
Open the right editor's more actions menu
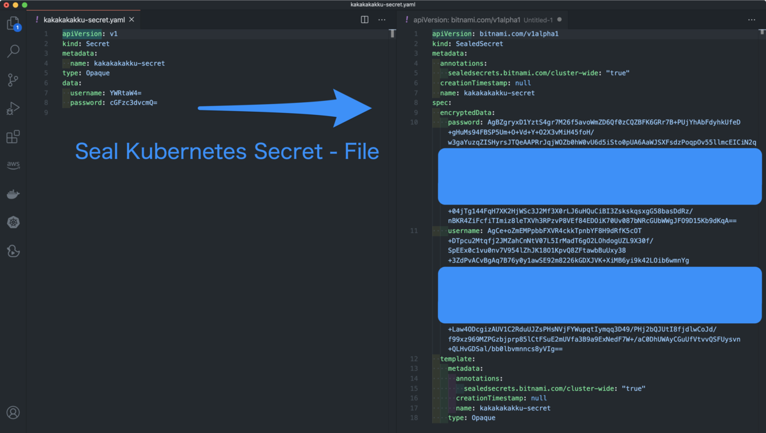coord(751,19)
